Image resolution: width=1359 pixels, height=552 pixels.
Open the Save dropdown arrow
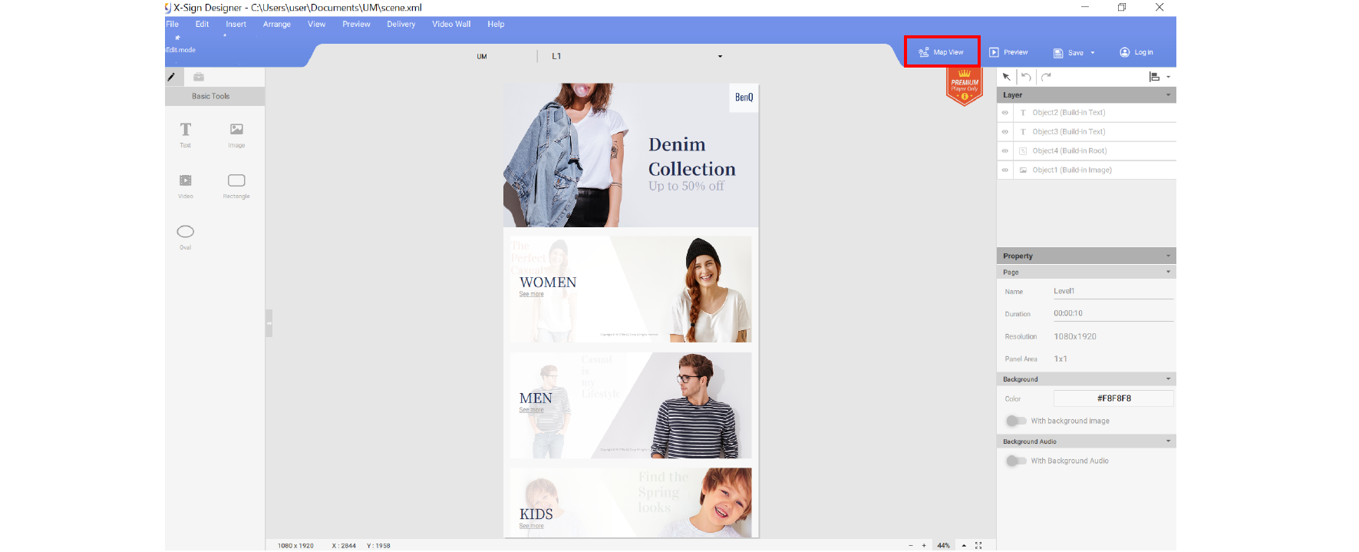pyautogui.click(x=1093, y=53)
